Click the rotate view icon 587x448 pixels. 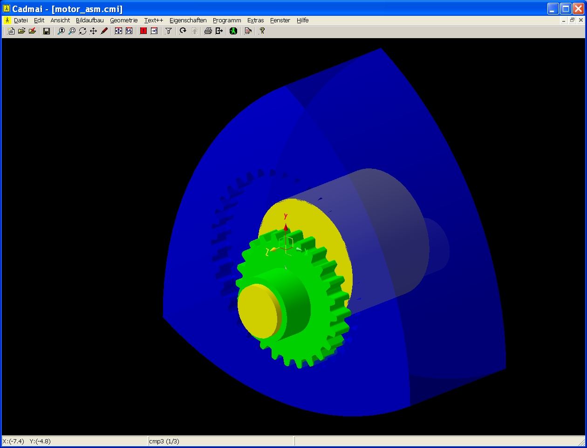82,31
